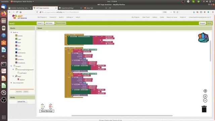Click the MIT App Inventor logo

tap(19, 17)
